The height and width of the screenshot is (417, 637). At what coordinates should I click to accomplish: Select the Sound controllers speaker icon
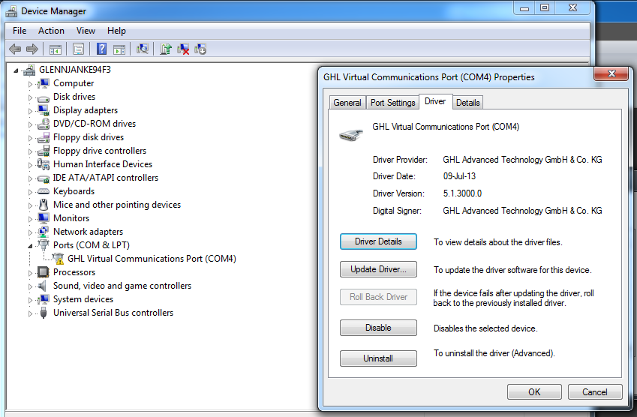[x=42, y=286]
